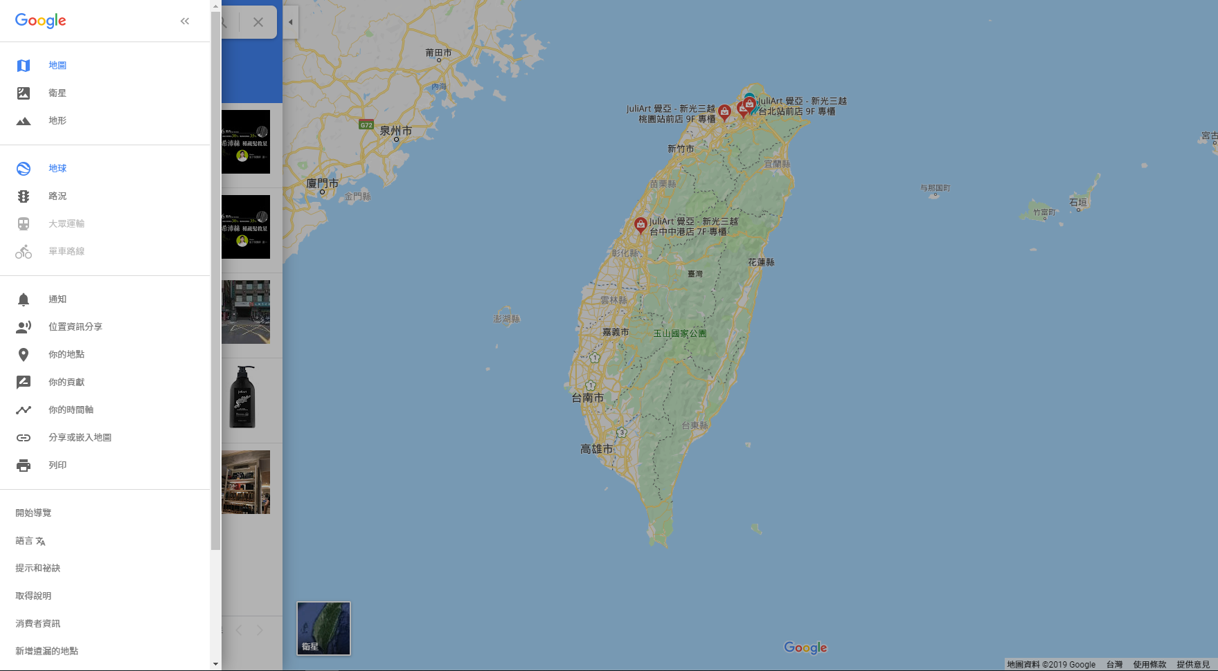Toggle the 路況 traffic layer

[x=57, y=196]
